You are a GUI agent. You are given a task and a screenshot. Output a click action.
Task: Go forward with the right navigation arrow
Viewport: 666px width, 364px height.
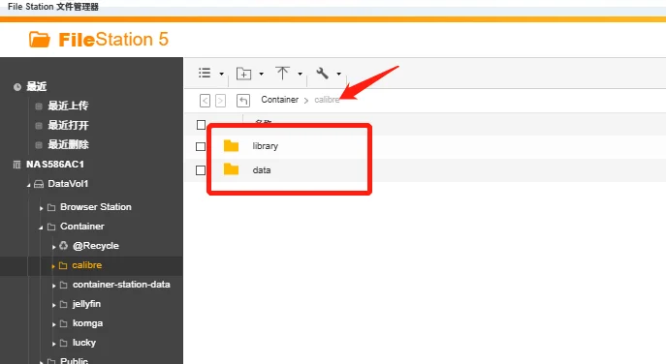pos(220,101)
